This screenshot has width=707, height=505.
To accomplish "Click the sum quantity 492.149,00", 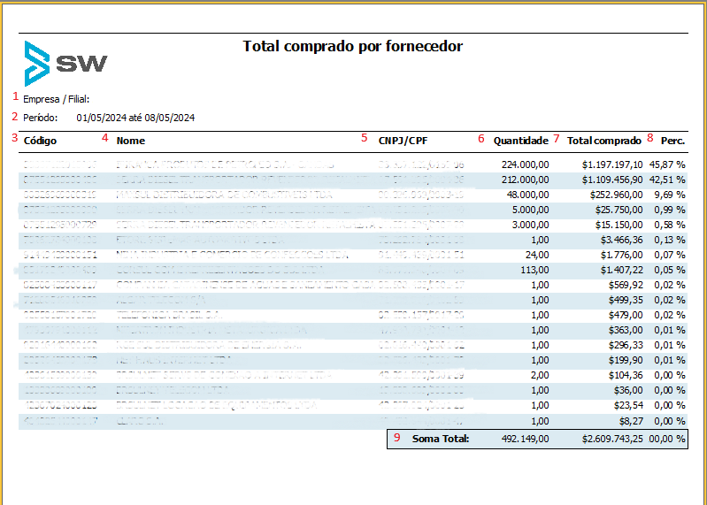I will pos(526,439).
